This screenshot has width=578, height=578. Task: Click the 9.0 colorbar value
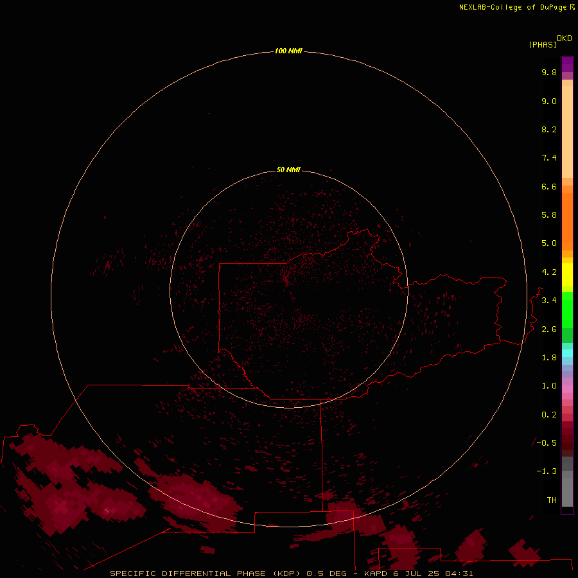point(549,101)
